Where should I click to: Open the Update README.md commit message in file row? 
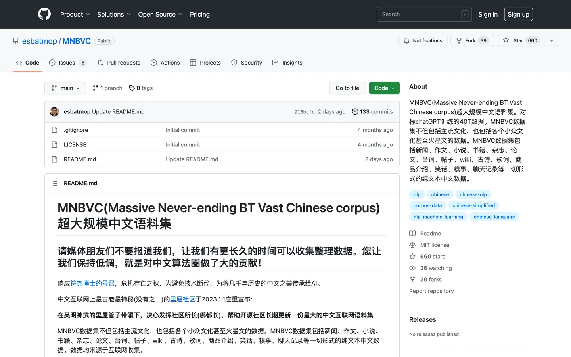192,159
